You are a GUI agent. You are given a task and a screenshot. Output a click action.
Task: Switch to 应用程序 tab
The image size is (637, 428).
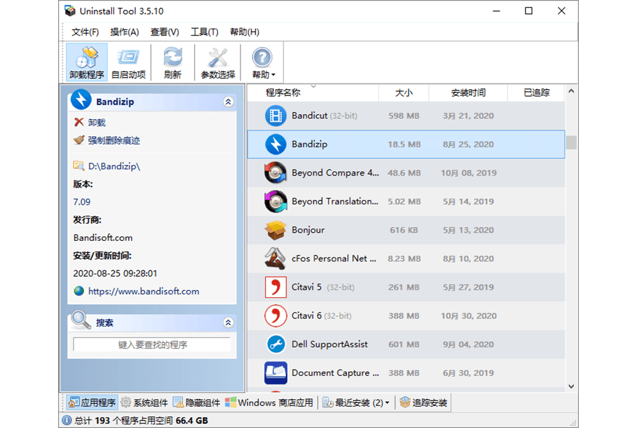click(x=92, y=402)
